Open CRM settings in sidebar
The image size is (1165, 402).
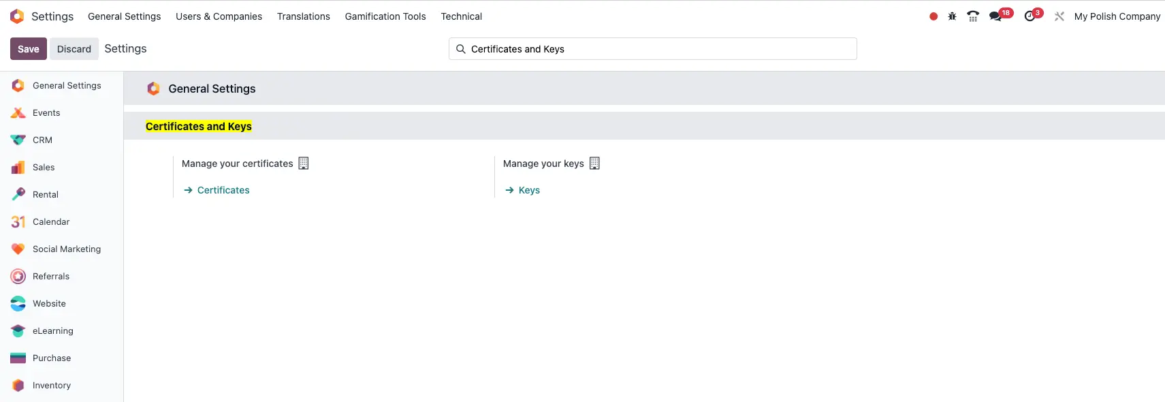point(42,140)
